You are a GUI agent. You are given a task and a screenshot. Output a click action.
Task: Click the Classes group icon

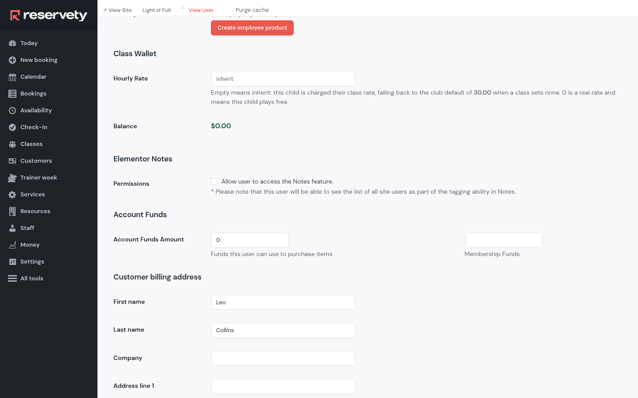(x=12, y=144)
